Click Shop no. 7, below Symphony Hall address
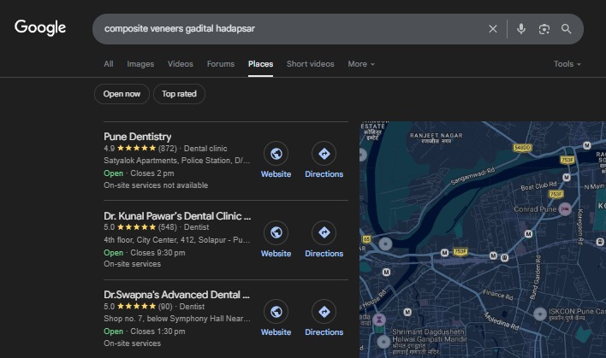The height and width of the screenshot is (358, 606). [176, 319]
